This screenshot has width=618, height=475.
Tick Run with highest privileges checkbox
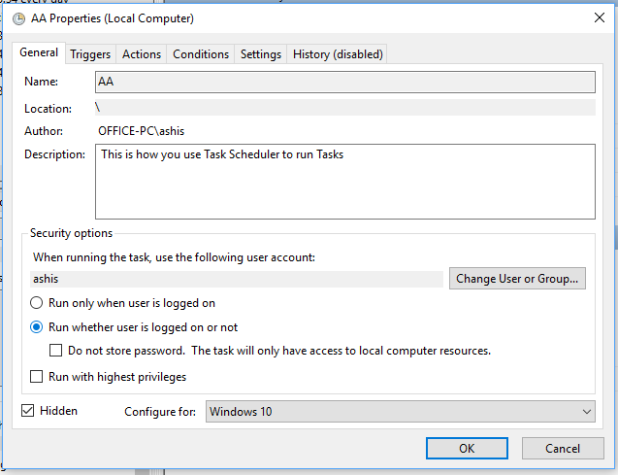click(37, 377)
